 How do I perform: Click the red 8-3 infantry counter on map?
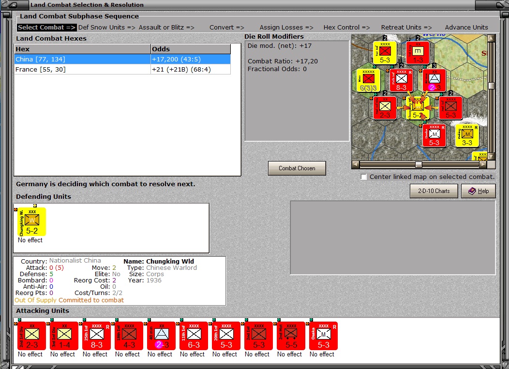coord(401,80)
